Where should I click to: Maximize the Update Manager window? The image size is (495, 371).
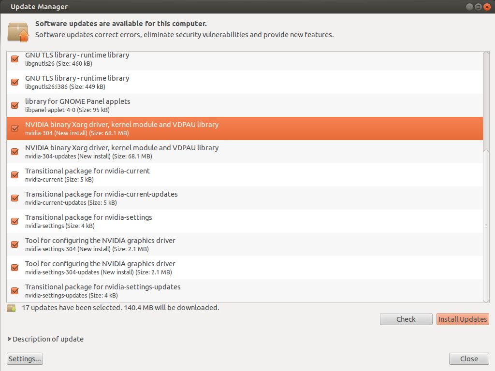click(478, 7)
